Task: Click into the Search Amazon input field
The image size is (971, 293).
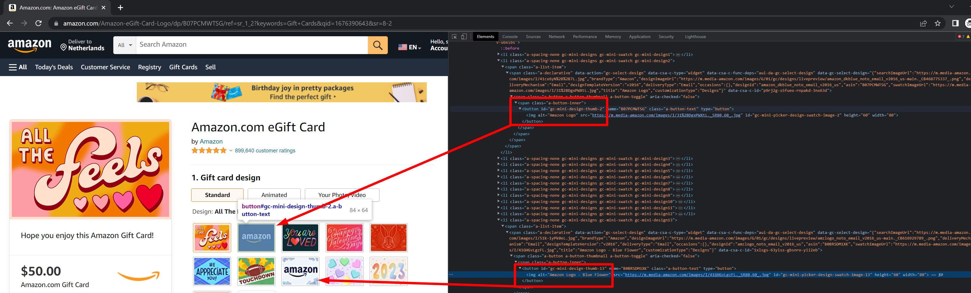Action: pos(252,45)
